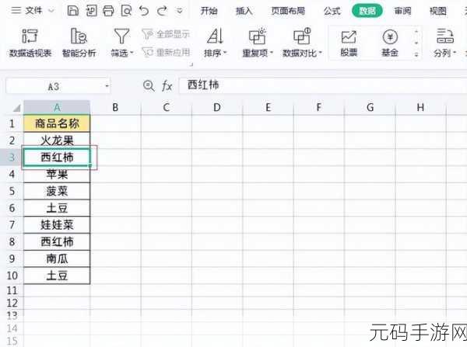
Task: Click the cell containing 苹果
Action: click(57, 174)
